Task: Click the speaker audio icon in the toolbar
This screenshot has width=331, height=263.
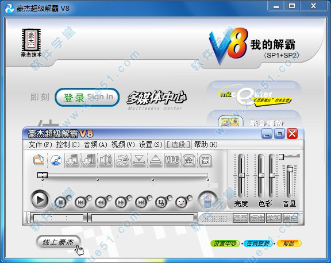Action: coord(105,161)
